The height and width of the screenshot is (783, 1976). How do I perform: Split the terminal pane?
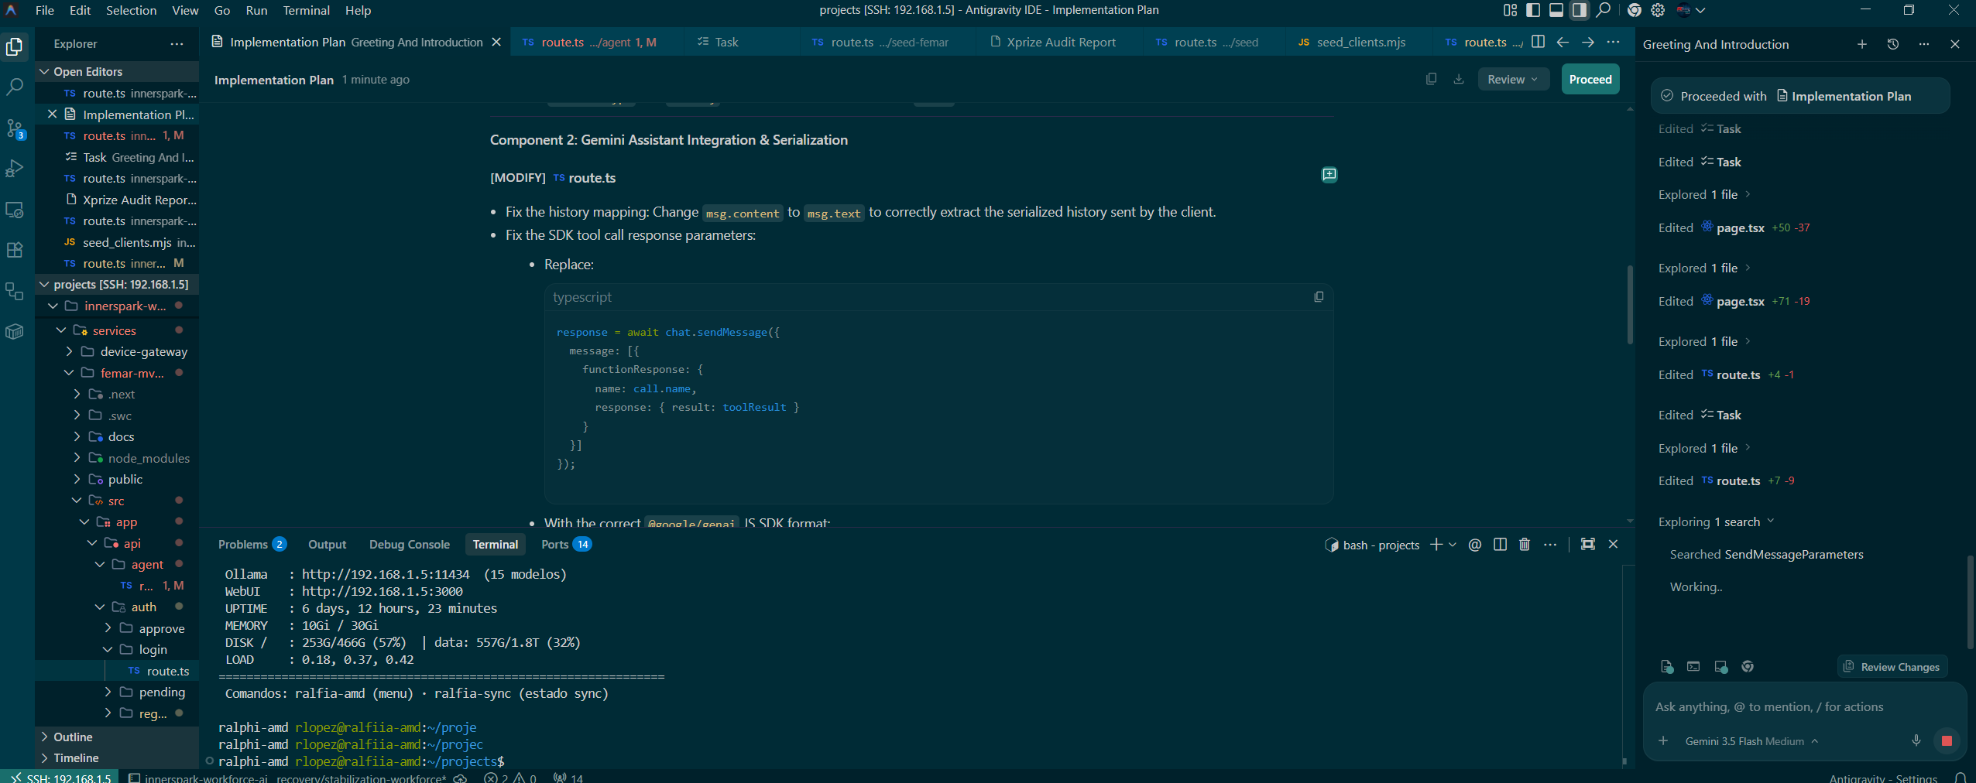coord(1500,544)
